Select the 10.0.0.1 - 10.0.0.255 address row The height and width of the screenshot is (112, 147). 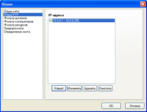tap(84, 21)
